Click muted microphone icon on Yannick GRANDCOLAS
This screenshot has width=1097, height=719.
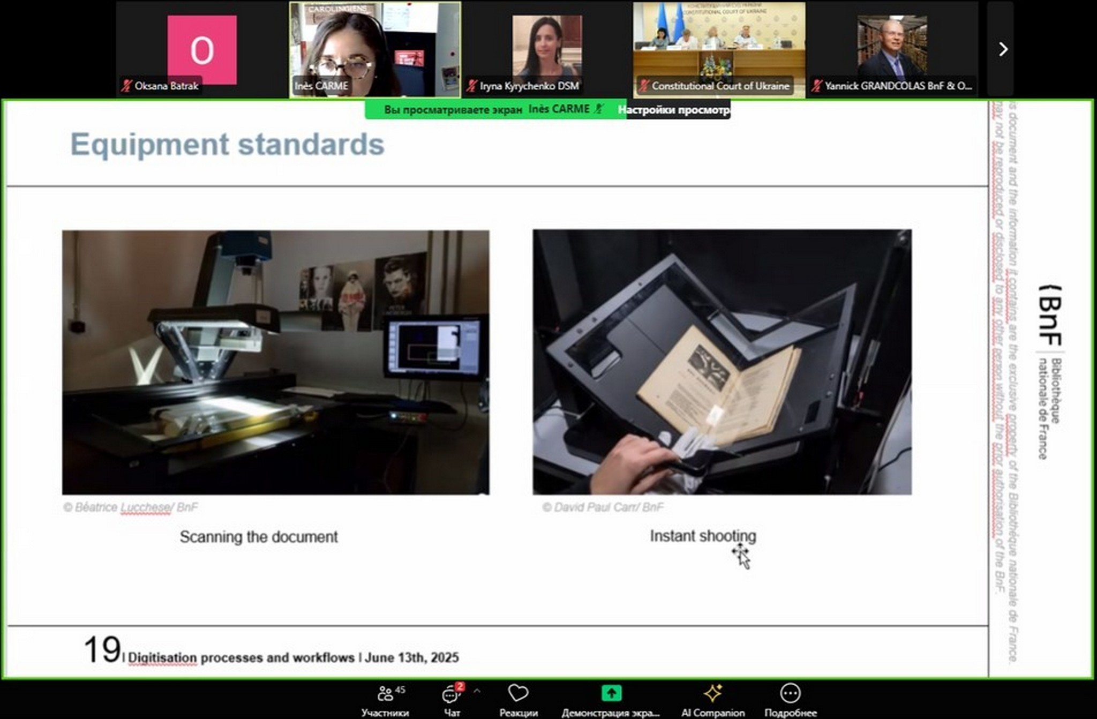(817, 86)
